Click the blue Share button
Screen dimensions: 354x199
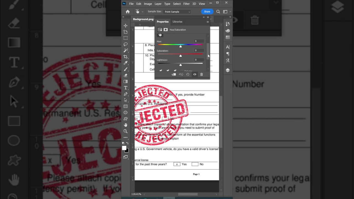207,12
